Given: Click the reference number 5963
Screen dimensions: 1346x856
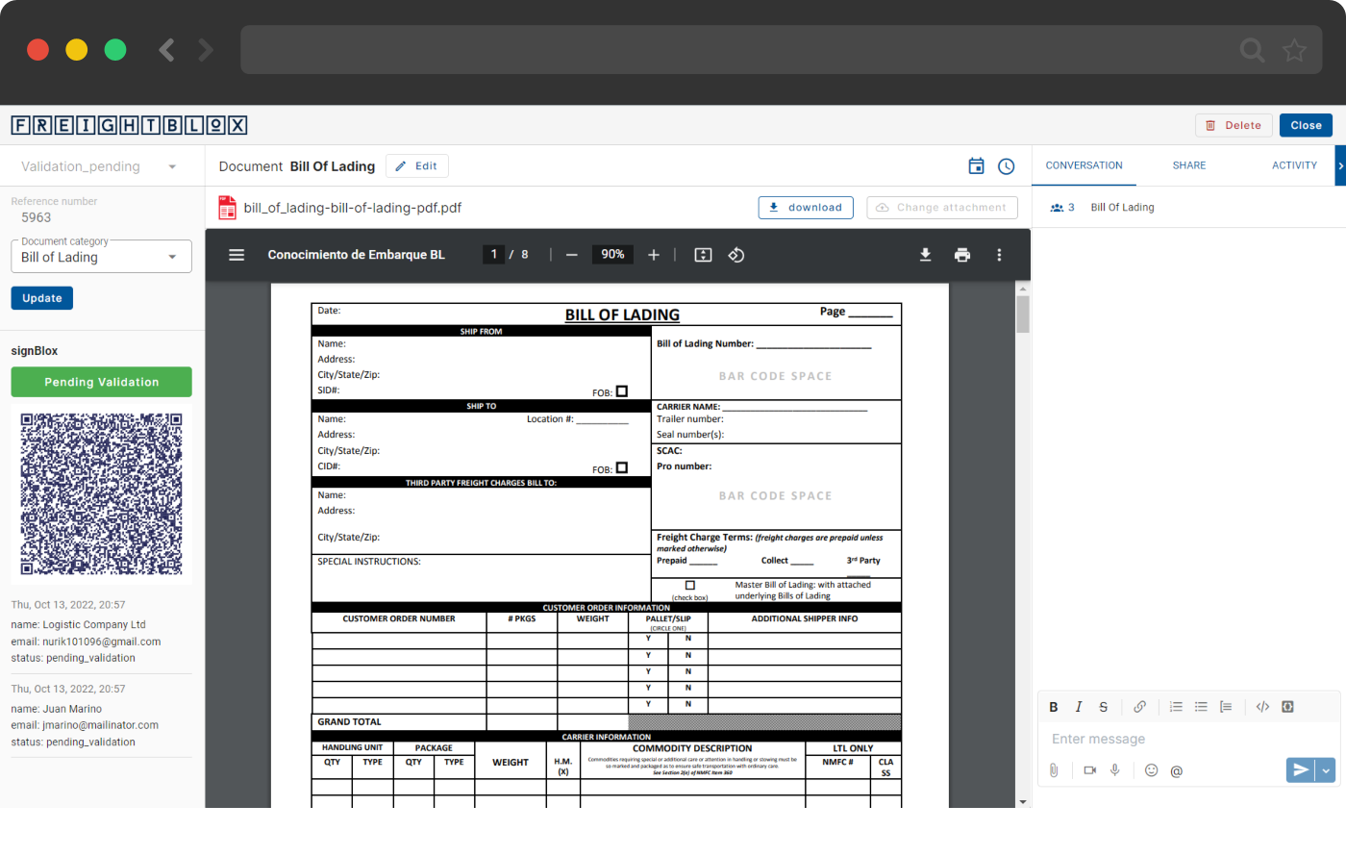Looking at the screenshot, I should click(37, 217).
